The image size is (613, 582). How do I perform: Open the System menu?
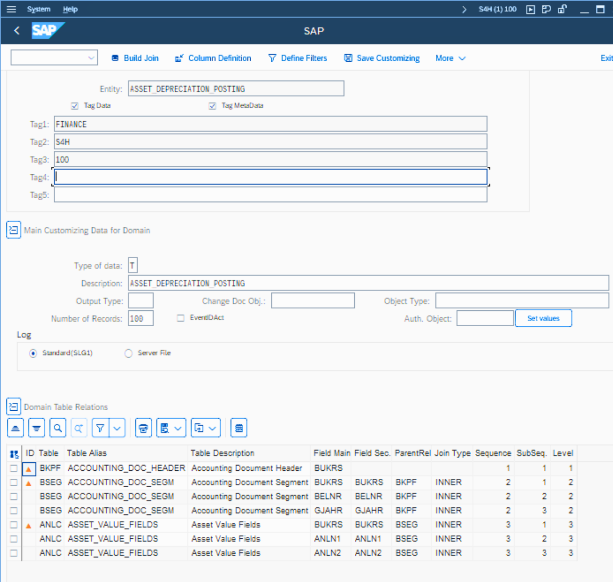pyautogui.click(x=39, y=9)
